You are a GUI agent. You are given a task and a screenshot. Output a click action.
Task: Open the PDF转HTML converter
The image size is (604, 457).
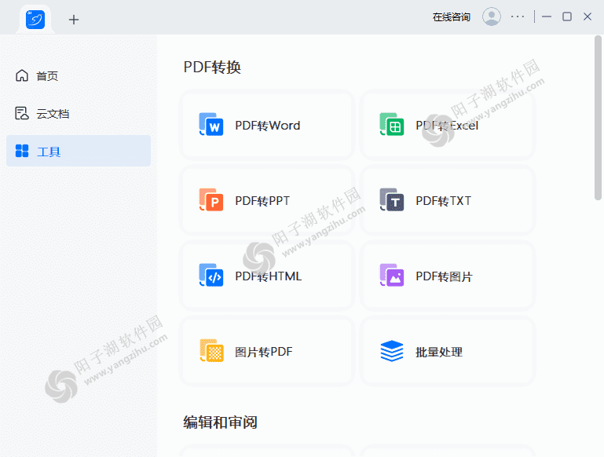coord(267,276)
